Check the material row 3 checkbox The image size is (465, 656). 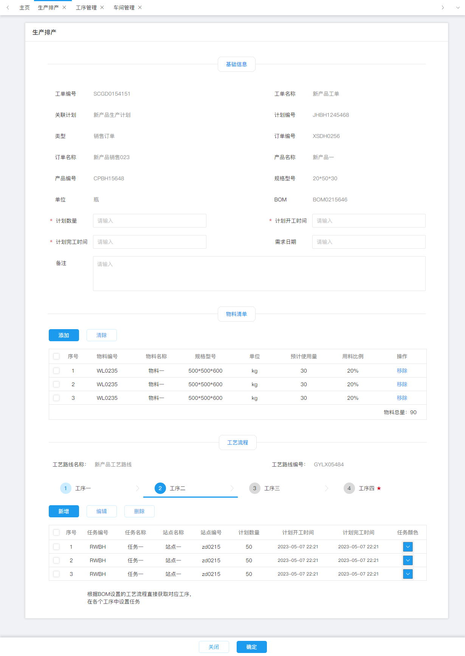coord(56,398)
